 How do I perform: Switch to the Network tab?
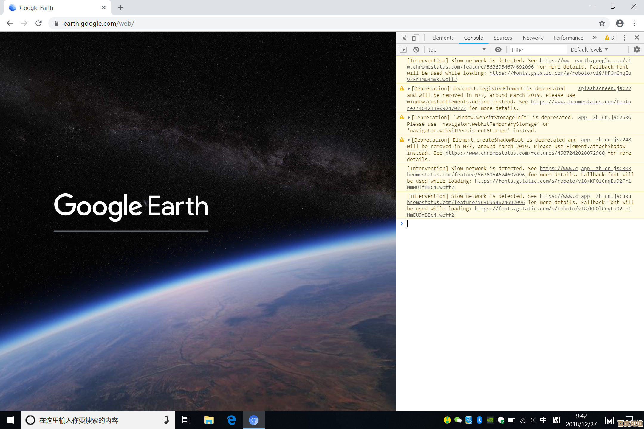pyautogui.click(x=532, y=38)
